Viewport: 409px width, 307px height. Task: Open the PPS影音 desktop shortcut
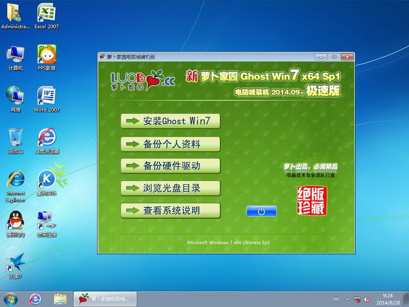click(x=47, y=58)
